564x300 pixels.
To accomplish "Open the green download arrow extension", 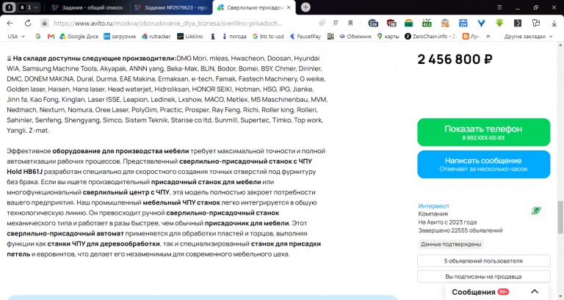I will [499, 23].
